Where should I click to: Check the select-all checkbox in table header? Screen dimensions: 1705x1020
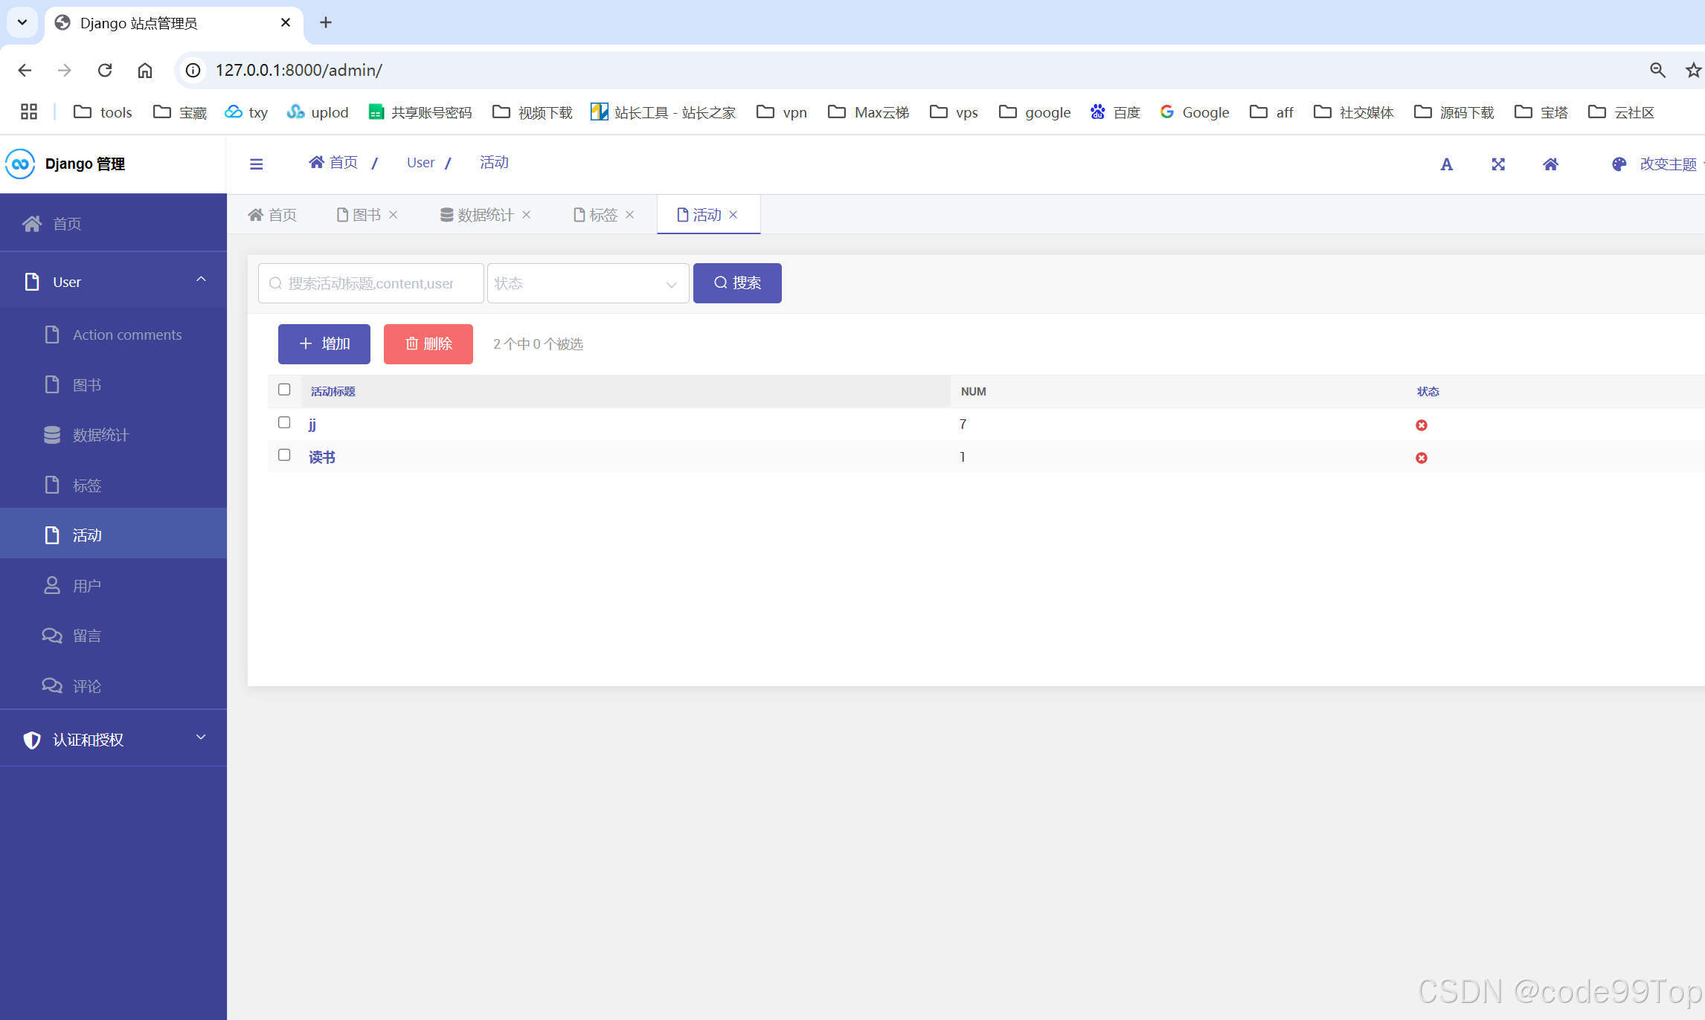click(x=284, y=390)
